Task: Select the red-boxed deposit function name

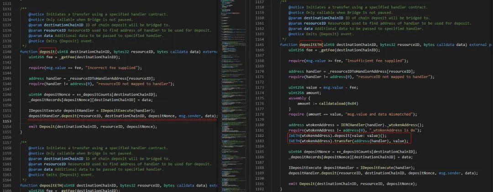Action: pos(47,52)
